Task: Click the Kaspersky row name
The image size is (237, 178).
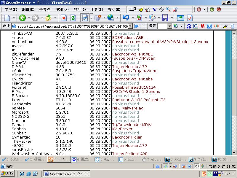Action: pyautogui.click(x=21, y=104)
